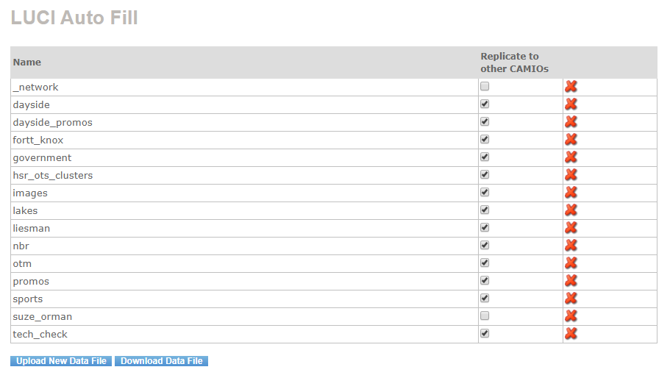Disable replication for lakes
670x378 pixels.
(485, 210)
